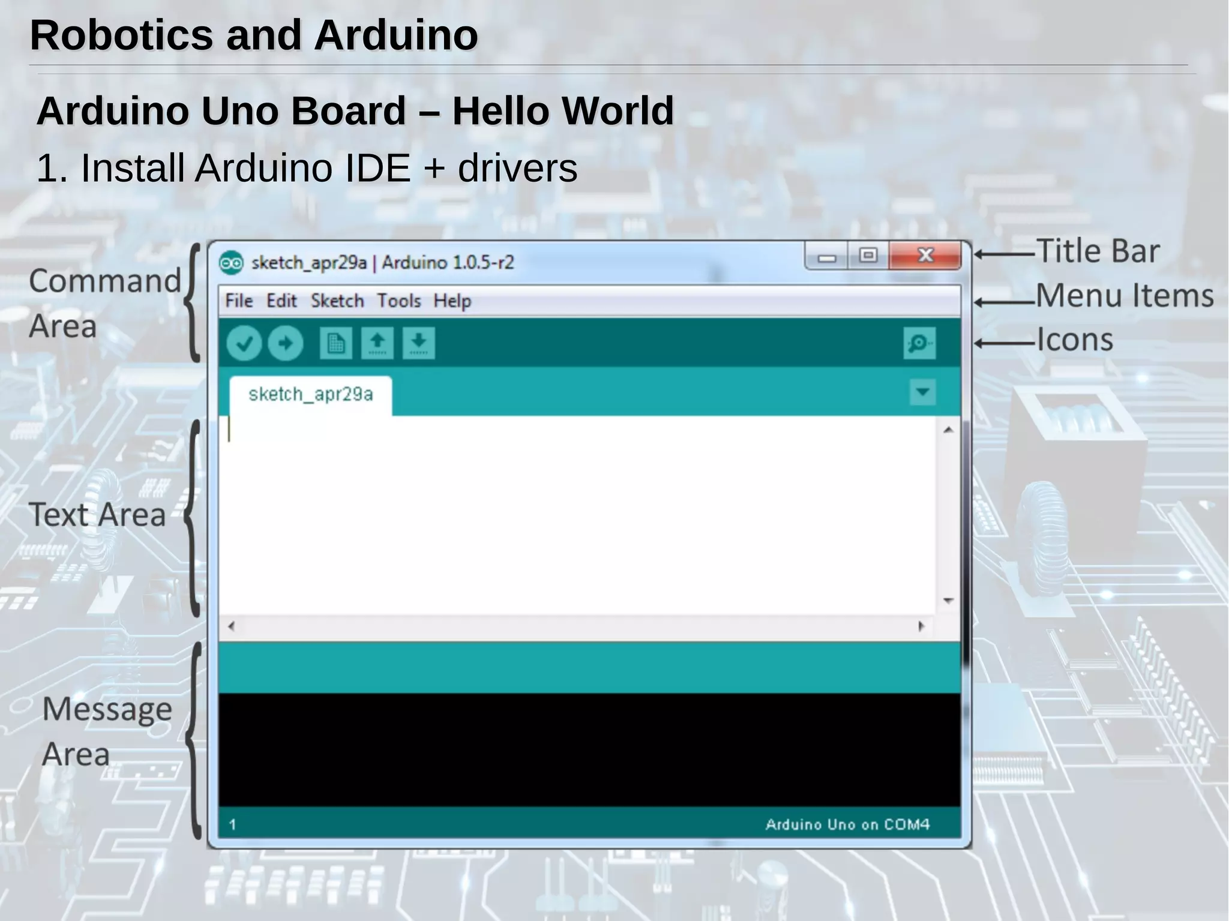Open the File menu

click(x=239, y=301)
